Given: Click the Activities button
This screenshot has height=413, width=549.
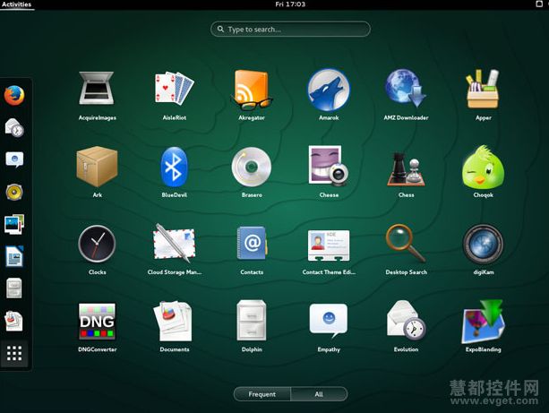Looking at the screenshot, I should tap(16, 4).
